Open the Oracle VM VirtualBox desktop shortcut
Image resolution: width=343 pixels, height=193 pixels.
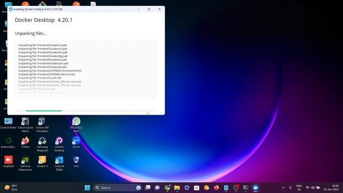pyautogui.click(x=42, y=125)
